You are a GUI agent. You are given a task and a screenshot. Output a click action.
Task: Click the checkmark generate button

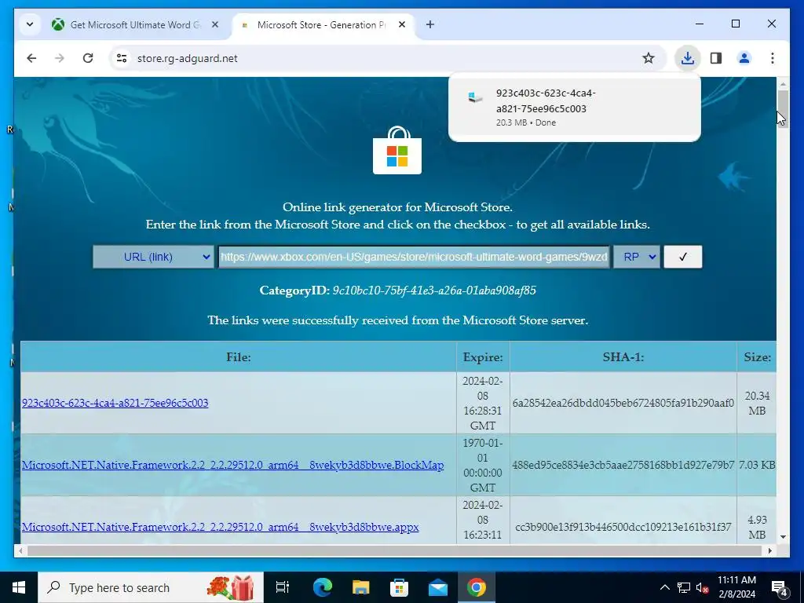pyautogui.click(x=682, y=257)
